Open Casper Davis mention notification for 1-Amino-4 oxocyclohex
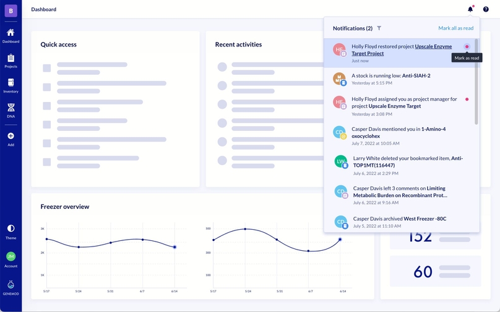This screenshot has height=312, width=500. click(399, 136)
